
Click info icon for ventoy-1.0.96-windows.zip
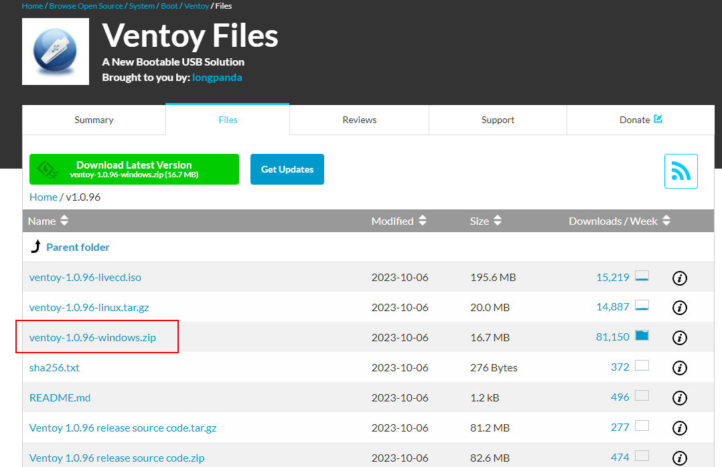click(679, 338)
